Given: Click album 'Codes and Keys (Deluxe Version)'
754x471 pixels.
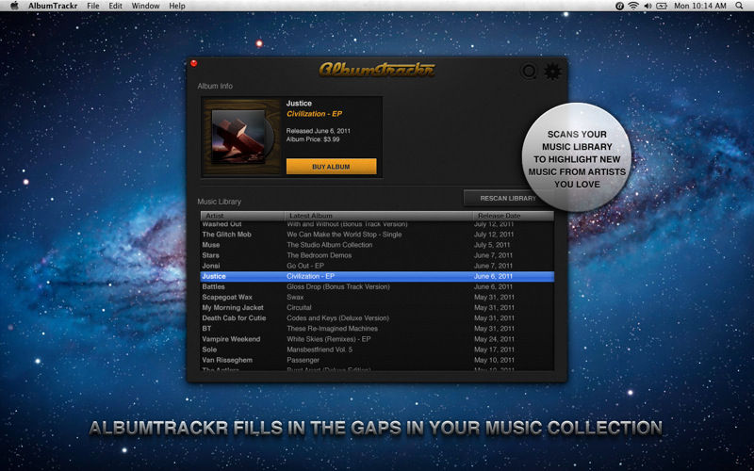Looking at the screenshot, I should 337,318.
